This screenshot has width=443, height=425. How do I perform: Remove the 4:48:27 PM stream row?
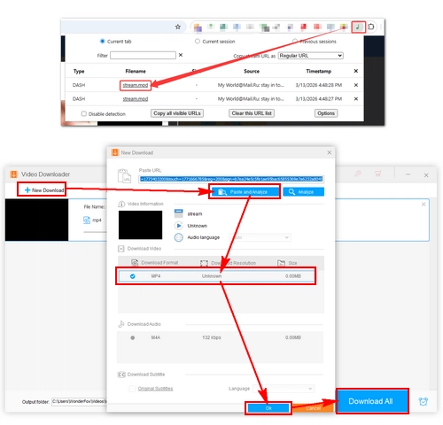click(x=356, y=98)
